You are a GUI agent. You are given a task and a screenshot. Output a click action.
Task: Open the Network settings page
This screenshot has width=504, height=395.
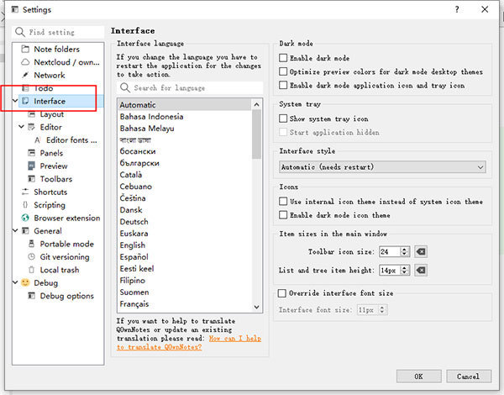[50, 75]
